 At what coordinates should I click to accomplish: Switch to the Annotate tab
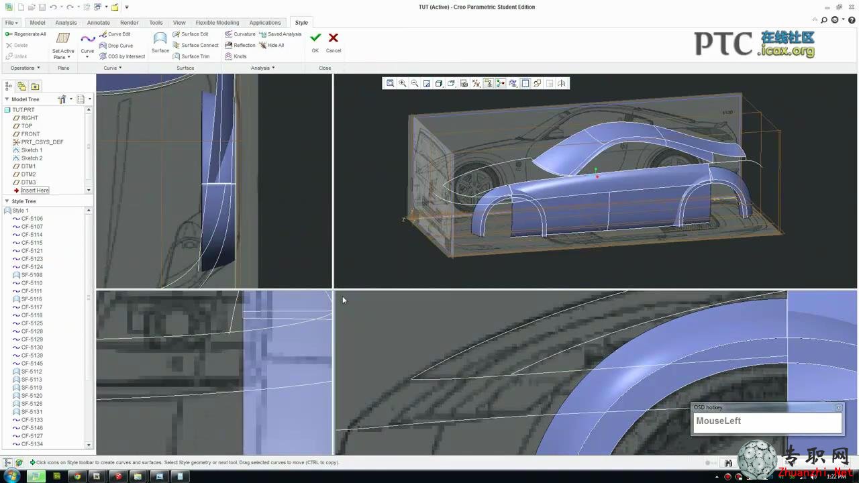click(x=99, y=22)
